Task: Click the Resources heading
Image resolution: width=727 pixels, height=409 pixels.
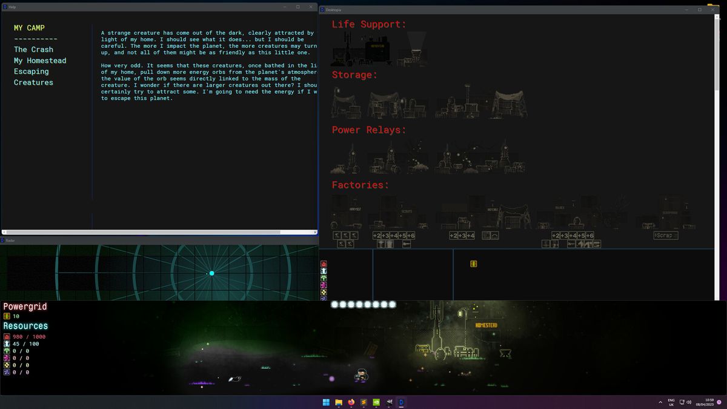Action: (25, 326)
